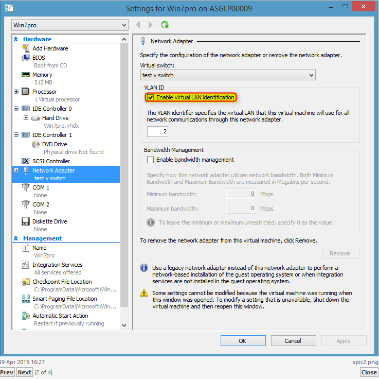Screen dimensions: 379x379
Task: Click the VLAN identifier number field
Action: click(x=157, y=131)
